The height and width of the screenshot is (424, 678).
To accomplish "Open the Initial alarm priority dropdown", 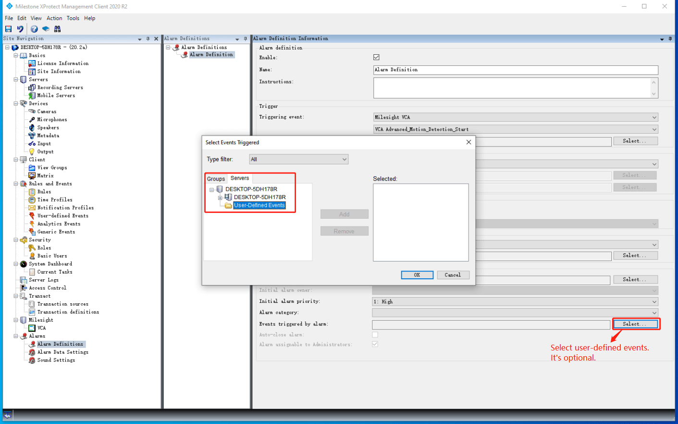I will (x=515, y=301).
